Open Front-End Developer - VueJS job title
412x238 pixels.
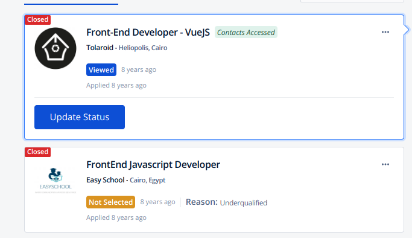coord(148,33)
